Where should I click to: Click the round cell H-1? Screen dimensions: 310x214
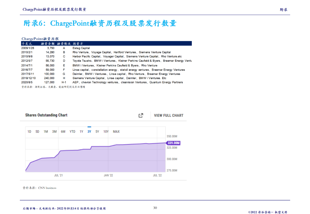64,82
